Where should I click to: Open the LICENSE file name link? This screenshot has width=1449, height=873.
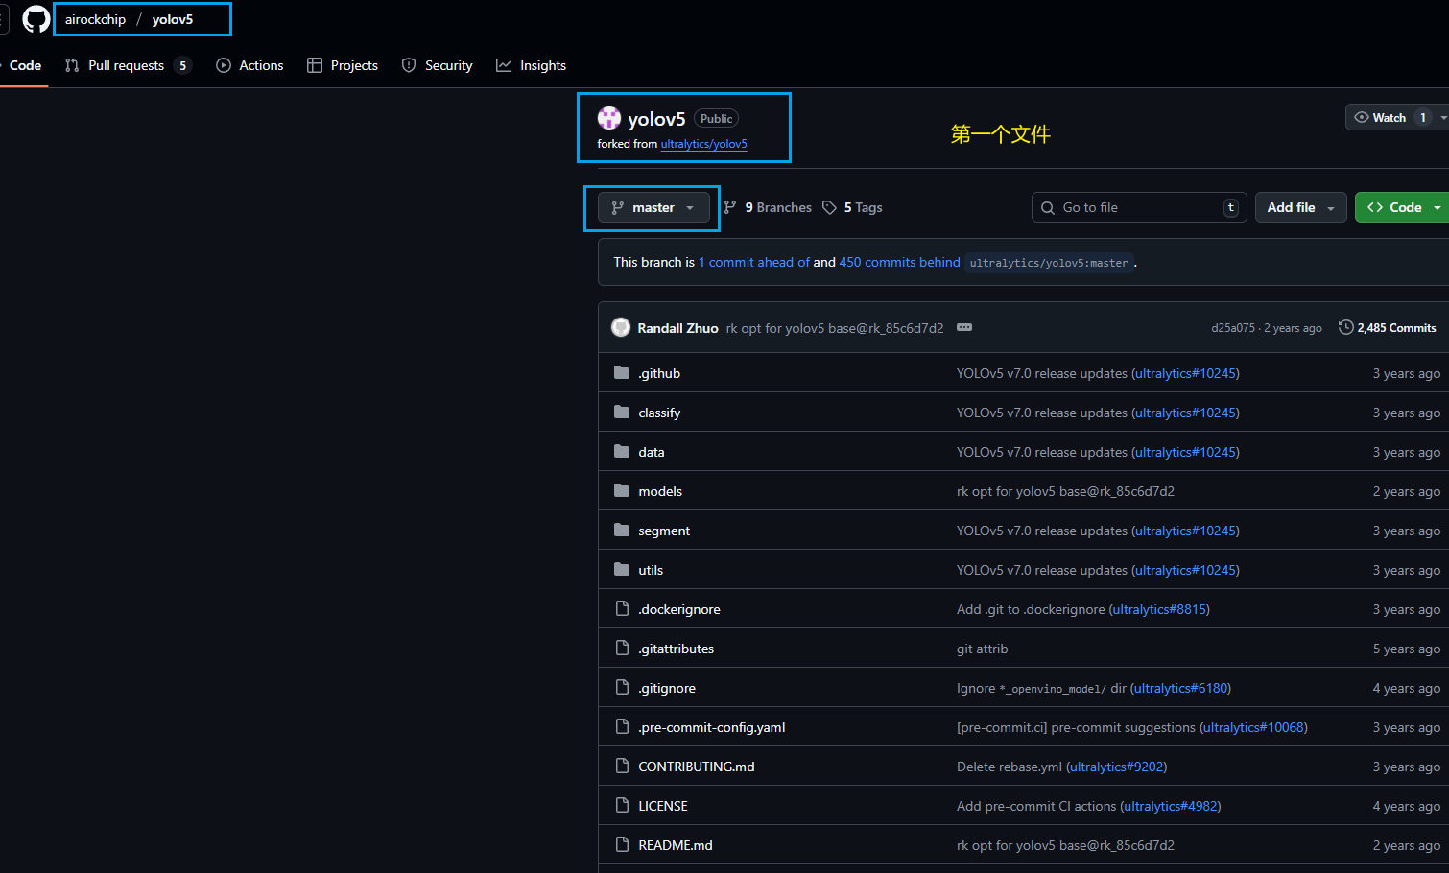point(663,806)
